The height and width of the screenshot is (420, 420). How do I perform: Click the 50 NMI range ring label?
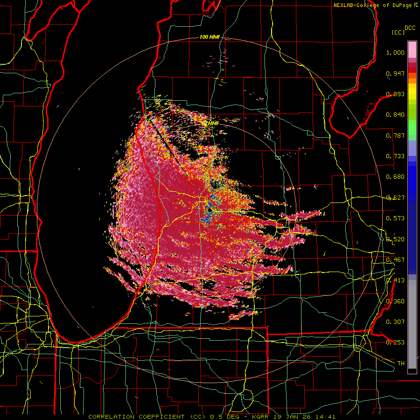pyautogui.click(x=210, y=123)
